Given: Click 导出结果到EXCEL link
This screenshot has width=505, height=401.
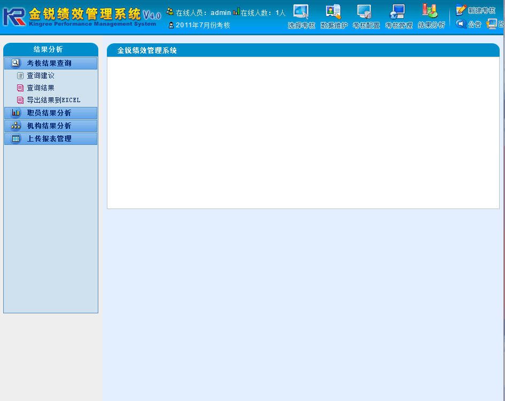Looking at the screenshot, I should [53, 100].
